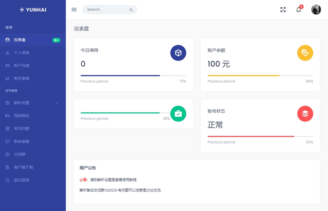Enter fullscreen mode via expand icon
Image resolution: width=328 pixels, height=211 pixels.
[283, 10]
